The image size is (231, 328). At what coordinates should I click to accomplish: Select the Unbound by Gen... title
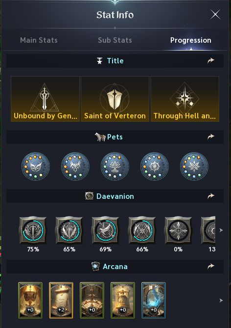(x=45, y=99)
